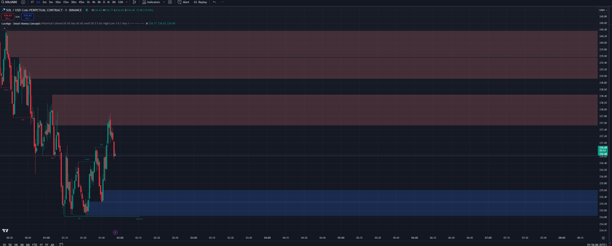Select the 1T tick timeframe
612x246 pixels.
click(32, 2)
